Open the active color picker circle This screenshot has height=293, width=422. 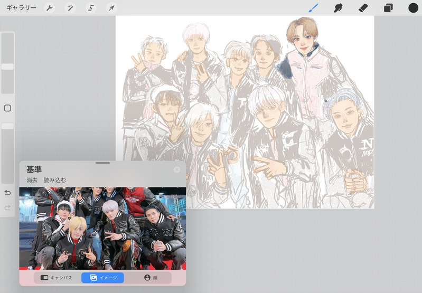[x=413, y=8]
